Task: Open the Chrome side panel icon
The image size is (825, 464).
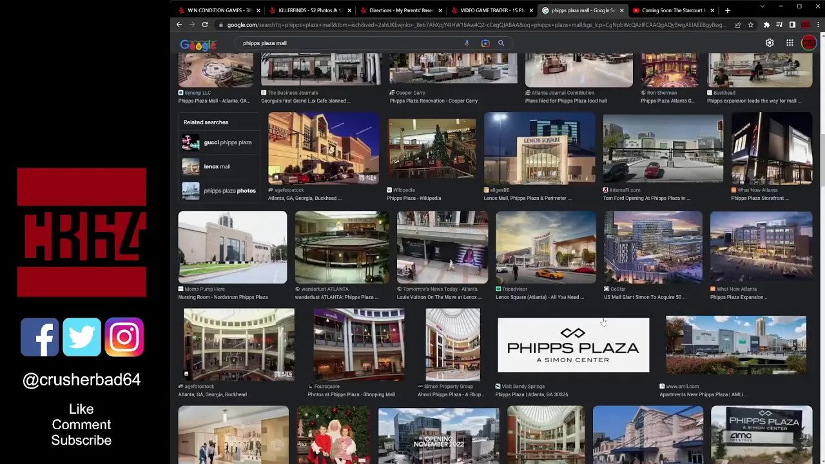Action: [792, 24]
